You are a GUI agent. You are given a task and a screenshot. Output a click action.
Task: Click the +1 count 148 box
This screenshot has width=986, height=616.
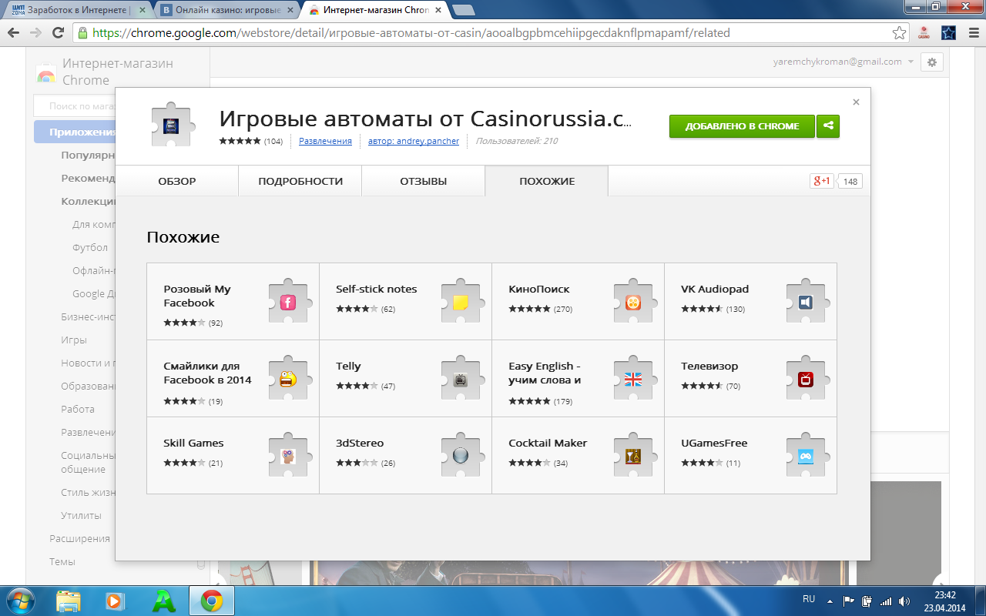pos(850,181)
